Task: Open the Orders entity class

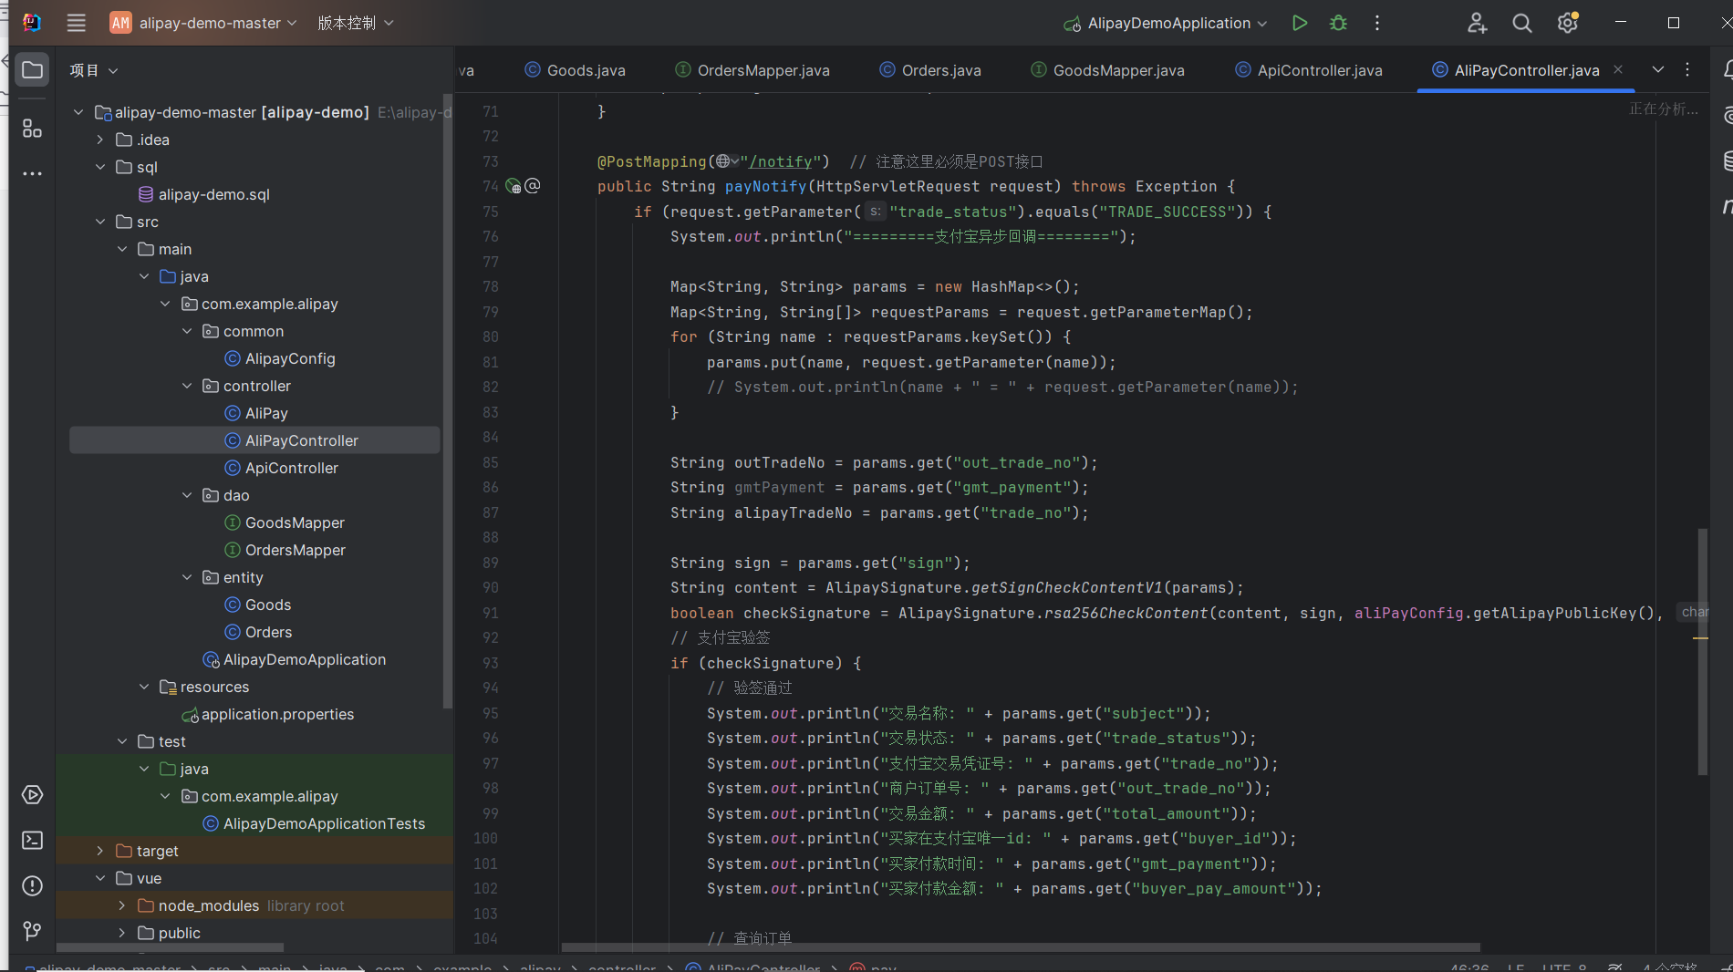Action: click(258, 632)
